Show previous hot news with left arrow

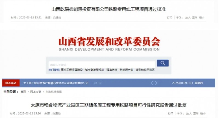coord(152,83)
